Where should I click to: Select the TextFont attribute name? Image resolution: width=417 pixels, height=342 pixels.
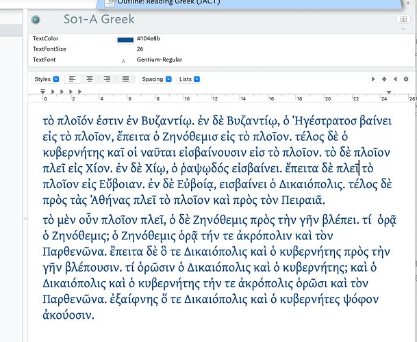click(44, 60)
